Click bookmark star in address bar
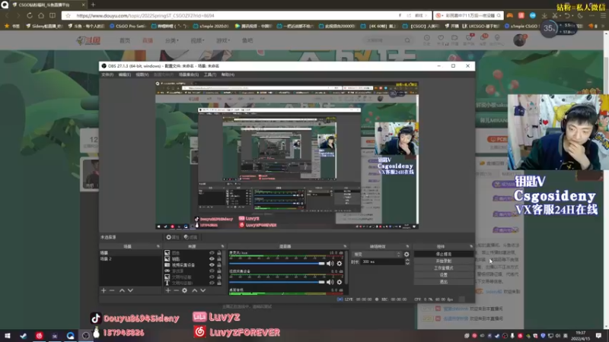Image resolution: width=609 pixels, height=342 pixels. click(x=69, y=15)
